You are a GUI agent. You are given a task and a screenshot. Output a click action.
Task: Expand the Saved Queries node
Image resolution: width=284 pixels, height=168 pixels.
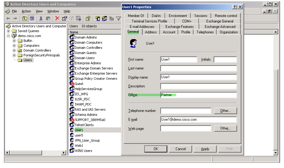click(8, 31)
